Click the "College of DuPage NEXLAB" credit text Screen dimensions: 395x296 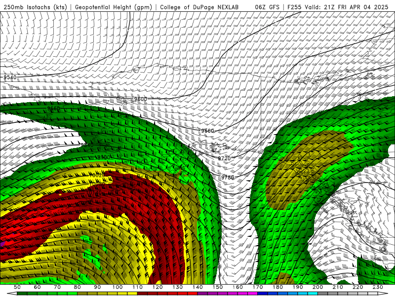pos(199,7)
